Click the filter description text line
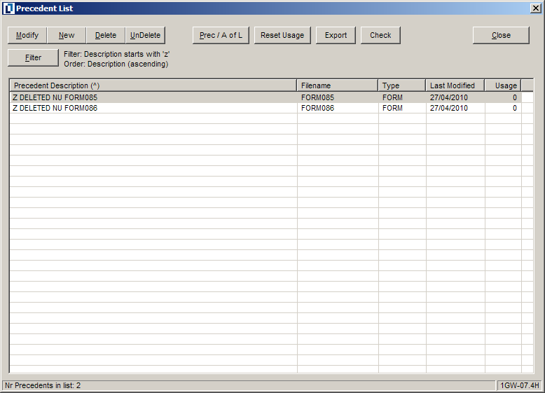This screenshot has height=393, width=545. (x=117, y=54)
